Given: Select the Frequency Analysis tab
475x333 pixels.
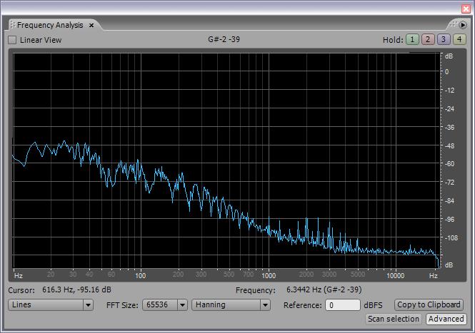Looking at the screenshot, I should [50, 25].
